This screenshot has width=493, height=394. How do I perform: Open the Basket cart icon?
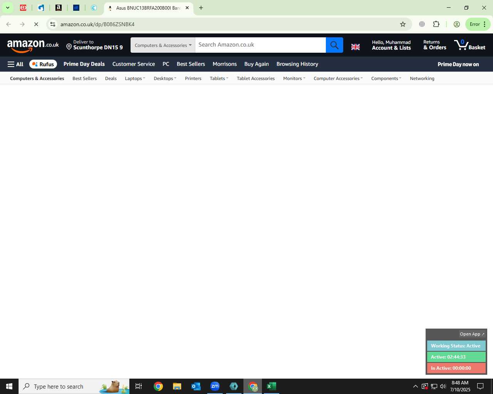(470, 45)
